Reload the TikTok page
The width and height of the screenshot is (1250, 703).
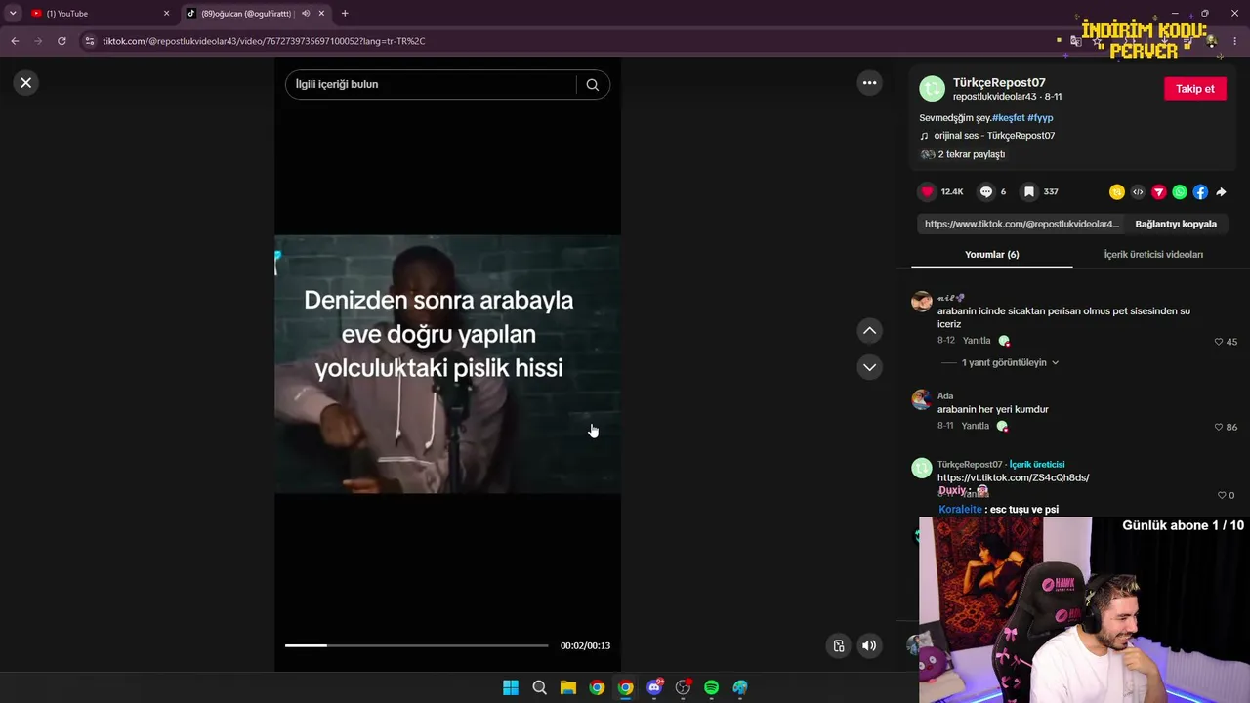62,41
